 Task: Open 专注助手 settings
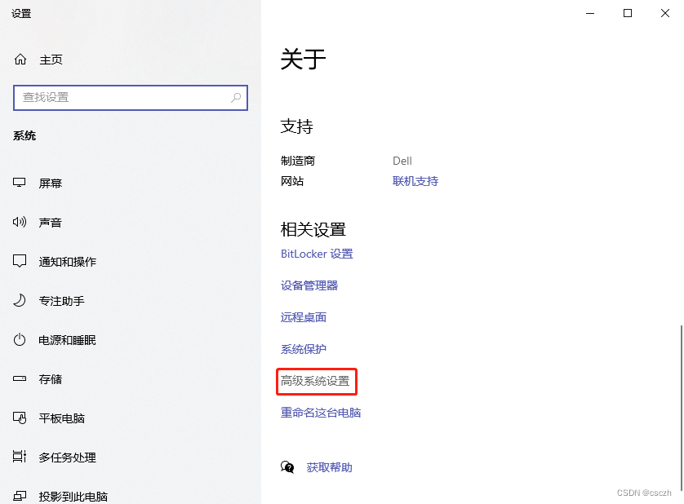pyautogui.click(x=61, y=301)
